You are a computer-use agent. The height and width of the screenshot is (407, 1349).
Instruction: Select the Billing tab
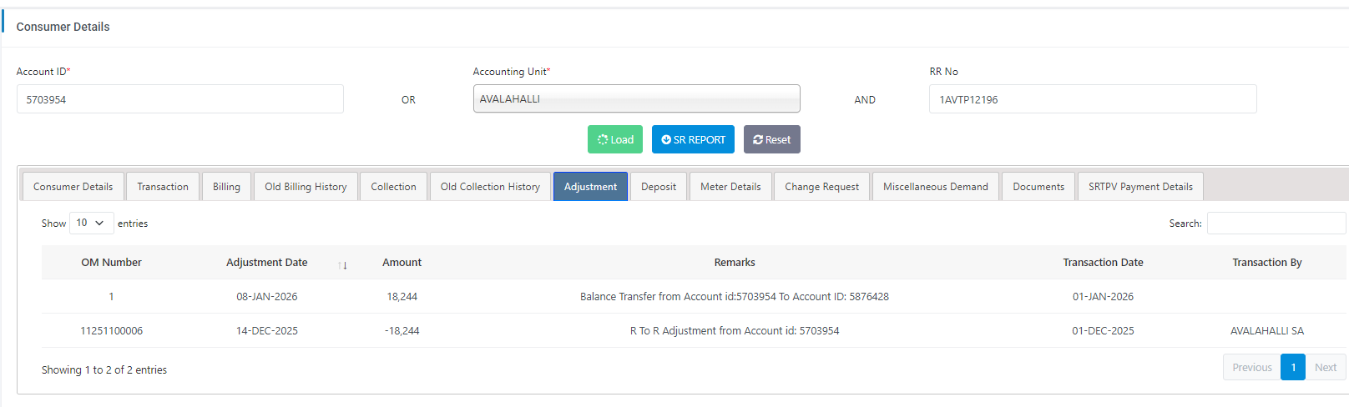click(x=226, y=187)
